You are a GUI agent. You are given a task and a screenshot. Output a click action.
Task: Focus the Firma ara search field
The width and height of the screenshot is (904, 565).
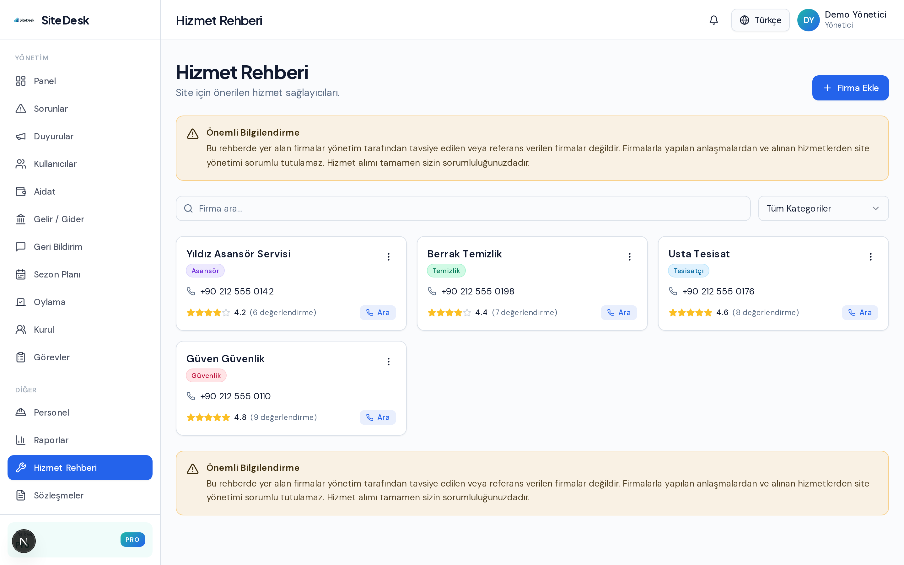463,208
